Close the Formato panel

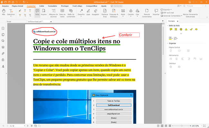(x=177, y=21)
